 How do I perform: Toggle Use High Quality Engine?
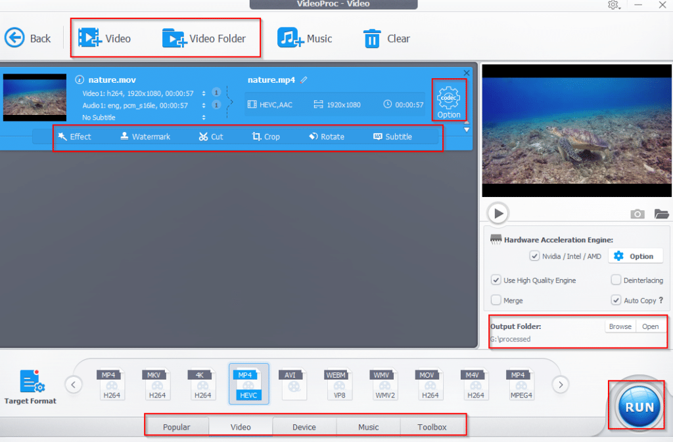click(x=496, y=280)
